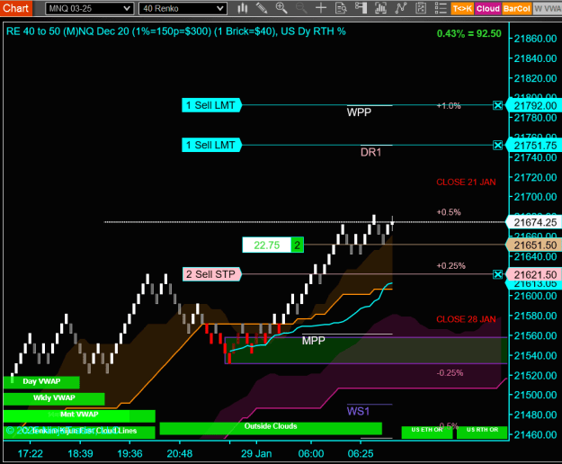Cancel the 21792.00 Sell LMT order X
The height and width of the screenshot is (464, 562).
click(x=497, y=105)
